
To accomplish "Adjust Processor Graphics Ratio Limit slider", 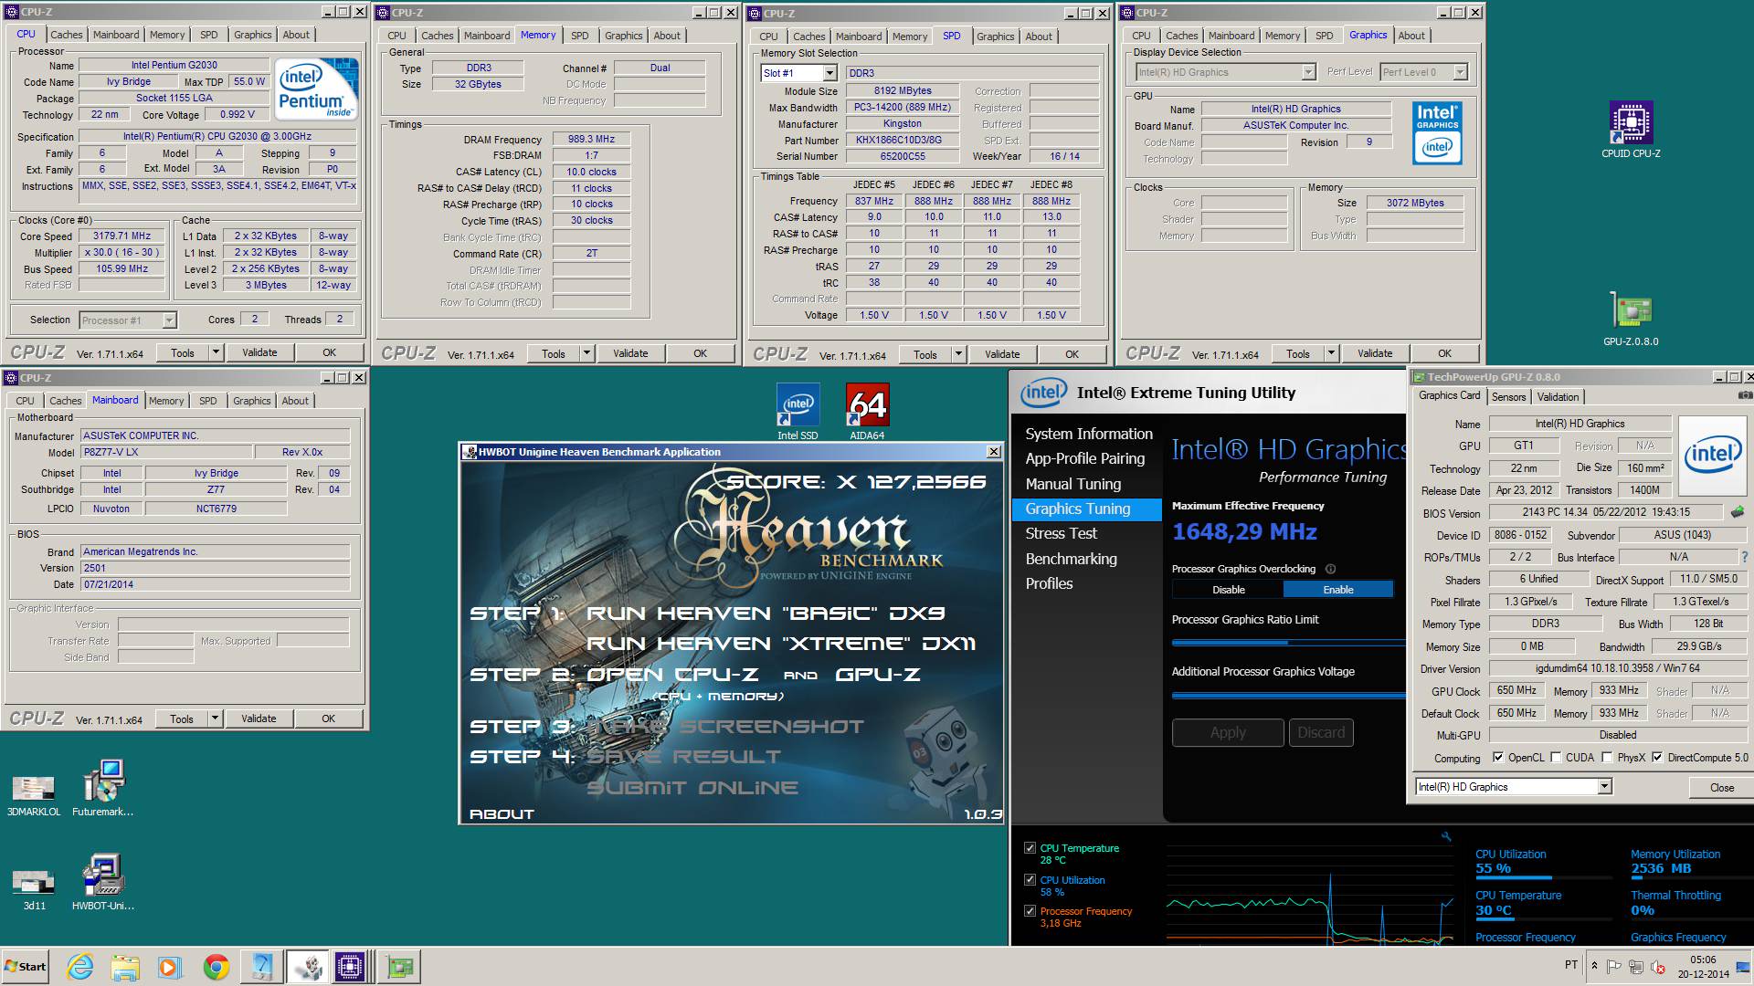I will (x=1288, y=643).
